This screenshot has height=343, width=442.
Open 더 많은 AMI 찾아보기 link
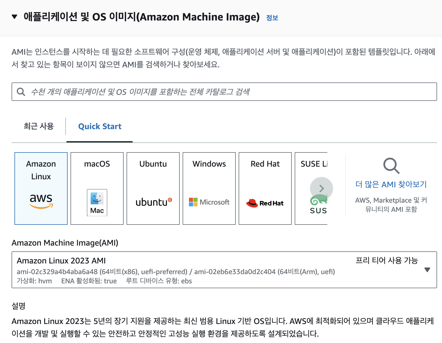point(391,184)
